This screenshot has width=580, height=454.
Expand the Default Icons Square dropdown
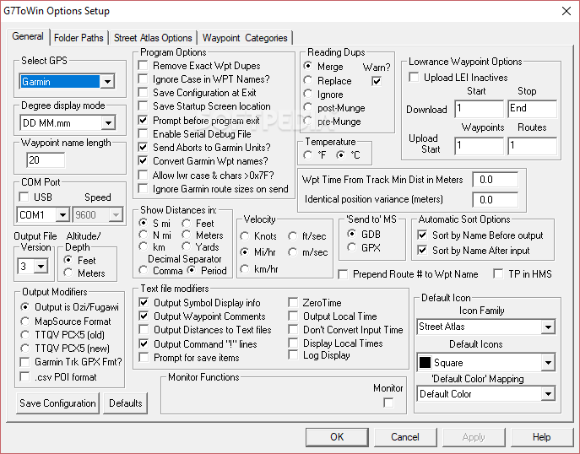tap(548, 363)
